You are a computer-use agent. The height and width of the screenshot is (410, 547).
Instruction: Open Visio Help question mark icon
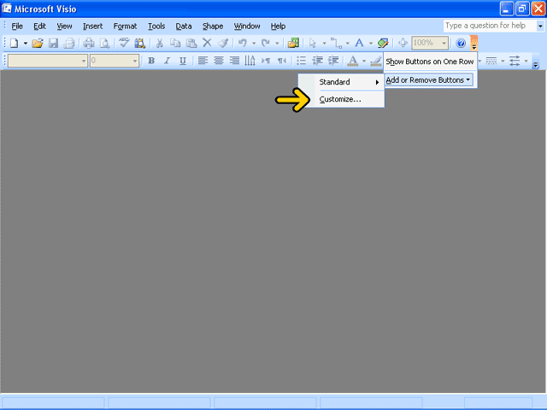coord(461,43)
